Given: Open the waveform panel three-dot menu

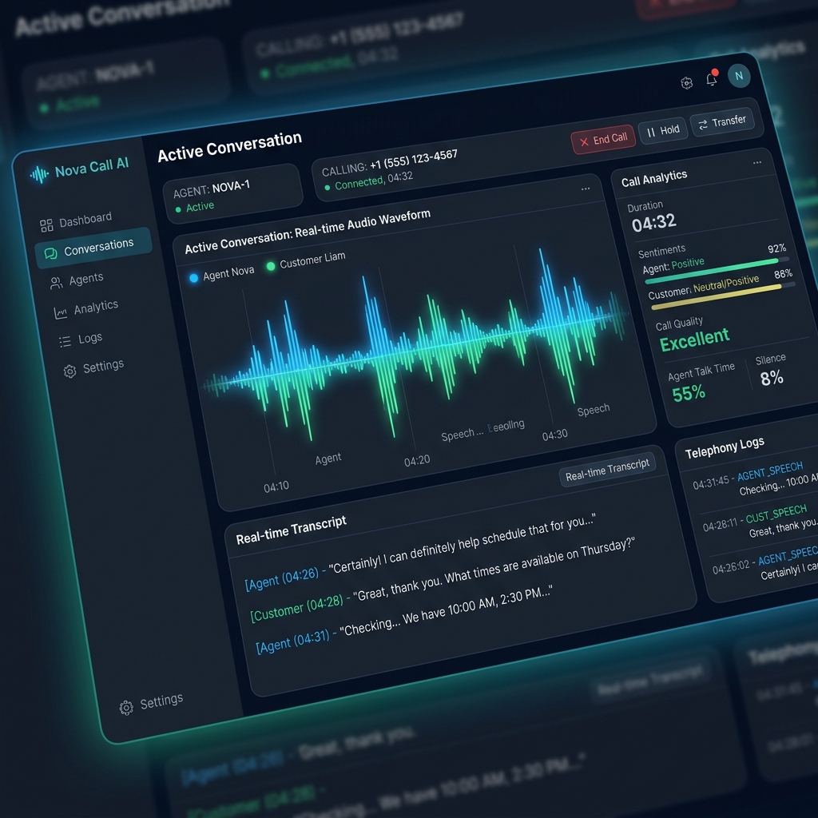Looking at the screenshot, I should [586, 189].
